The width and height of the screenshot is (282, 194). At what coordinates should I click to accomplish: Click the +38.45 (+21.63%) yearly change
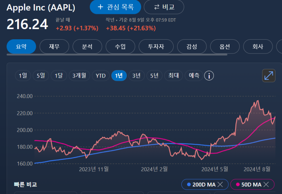[x=131, y=28]
